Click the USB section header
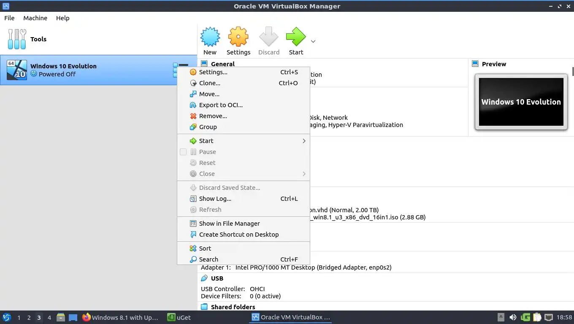The image size is (574, 324). [217, 278]
